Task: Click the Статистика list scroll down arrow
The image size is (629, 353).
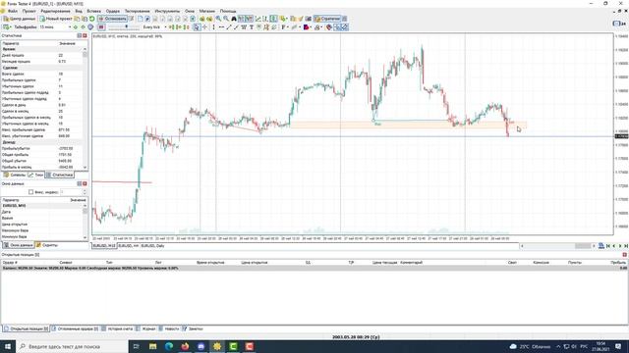Action: [x=85, y=168]
